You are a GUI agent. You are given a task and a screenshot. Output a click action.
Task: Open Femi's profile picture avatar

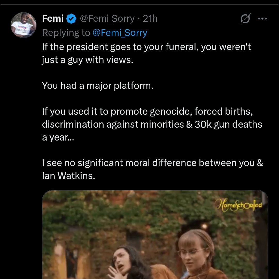pyautogui.click(x=24, y=25)
